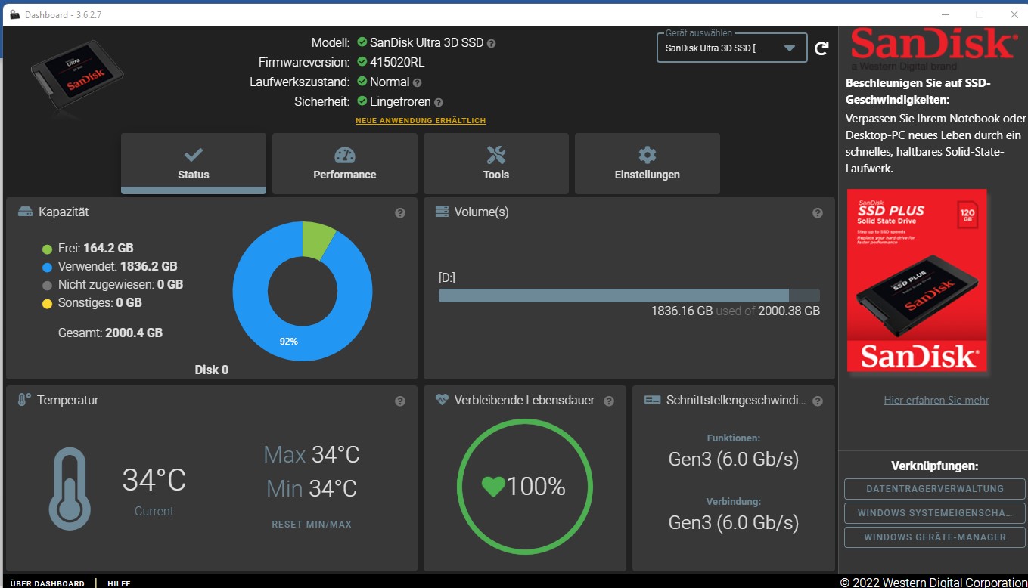
Task: Click the 1836.16 GB used text
Action: [x=682, y=311]
